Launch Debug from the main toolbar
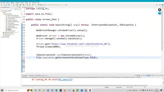 pyautogui.click(x=14, y=5)
